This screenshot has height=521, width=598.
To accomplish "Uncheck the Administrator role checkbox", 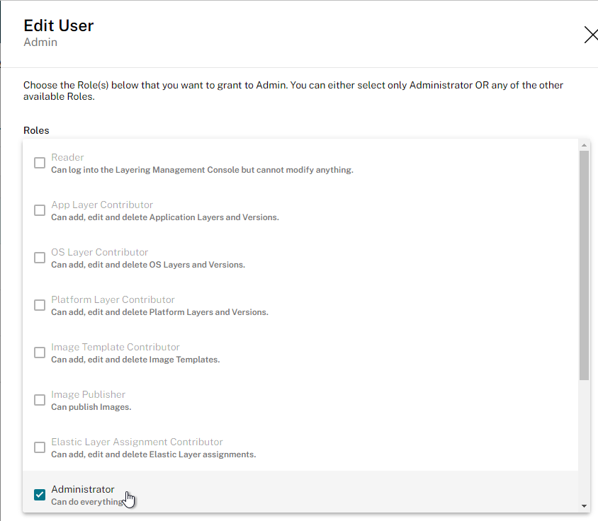I will tap(40, 495).
